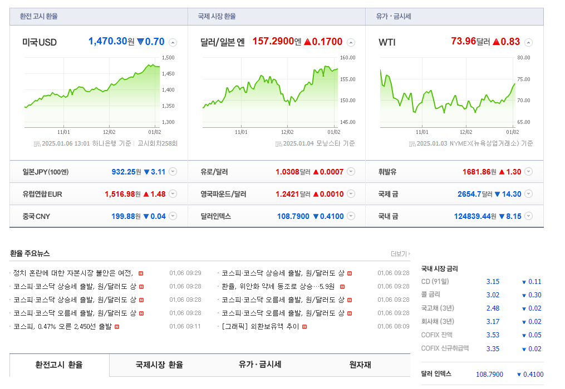Click the news icon beside 2,450선 출발
The width and height of the screenshot is (565, 389).
(117, 327)
